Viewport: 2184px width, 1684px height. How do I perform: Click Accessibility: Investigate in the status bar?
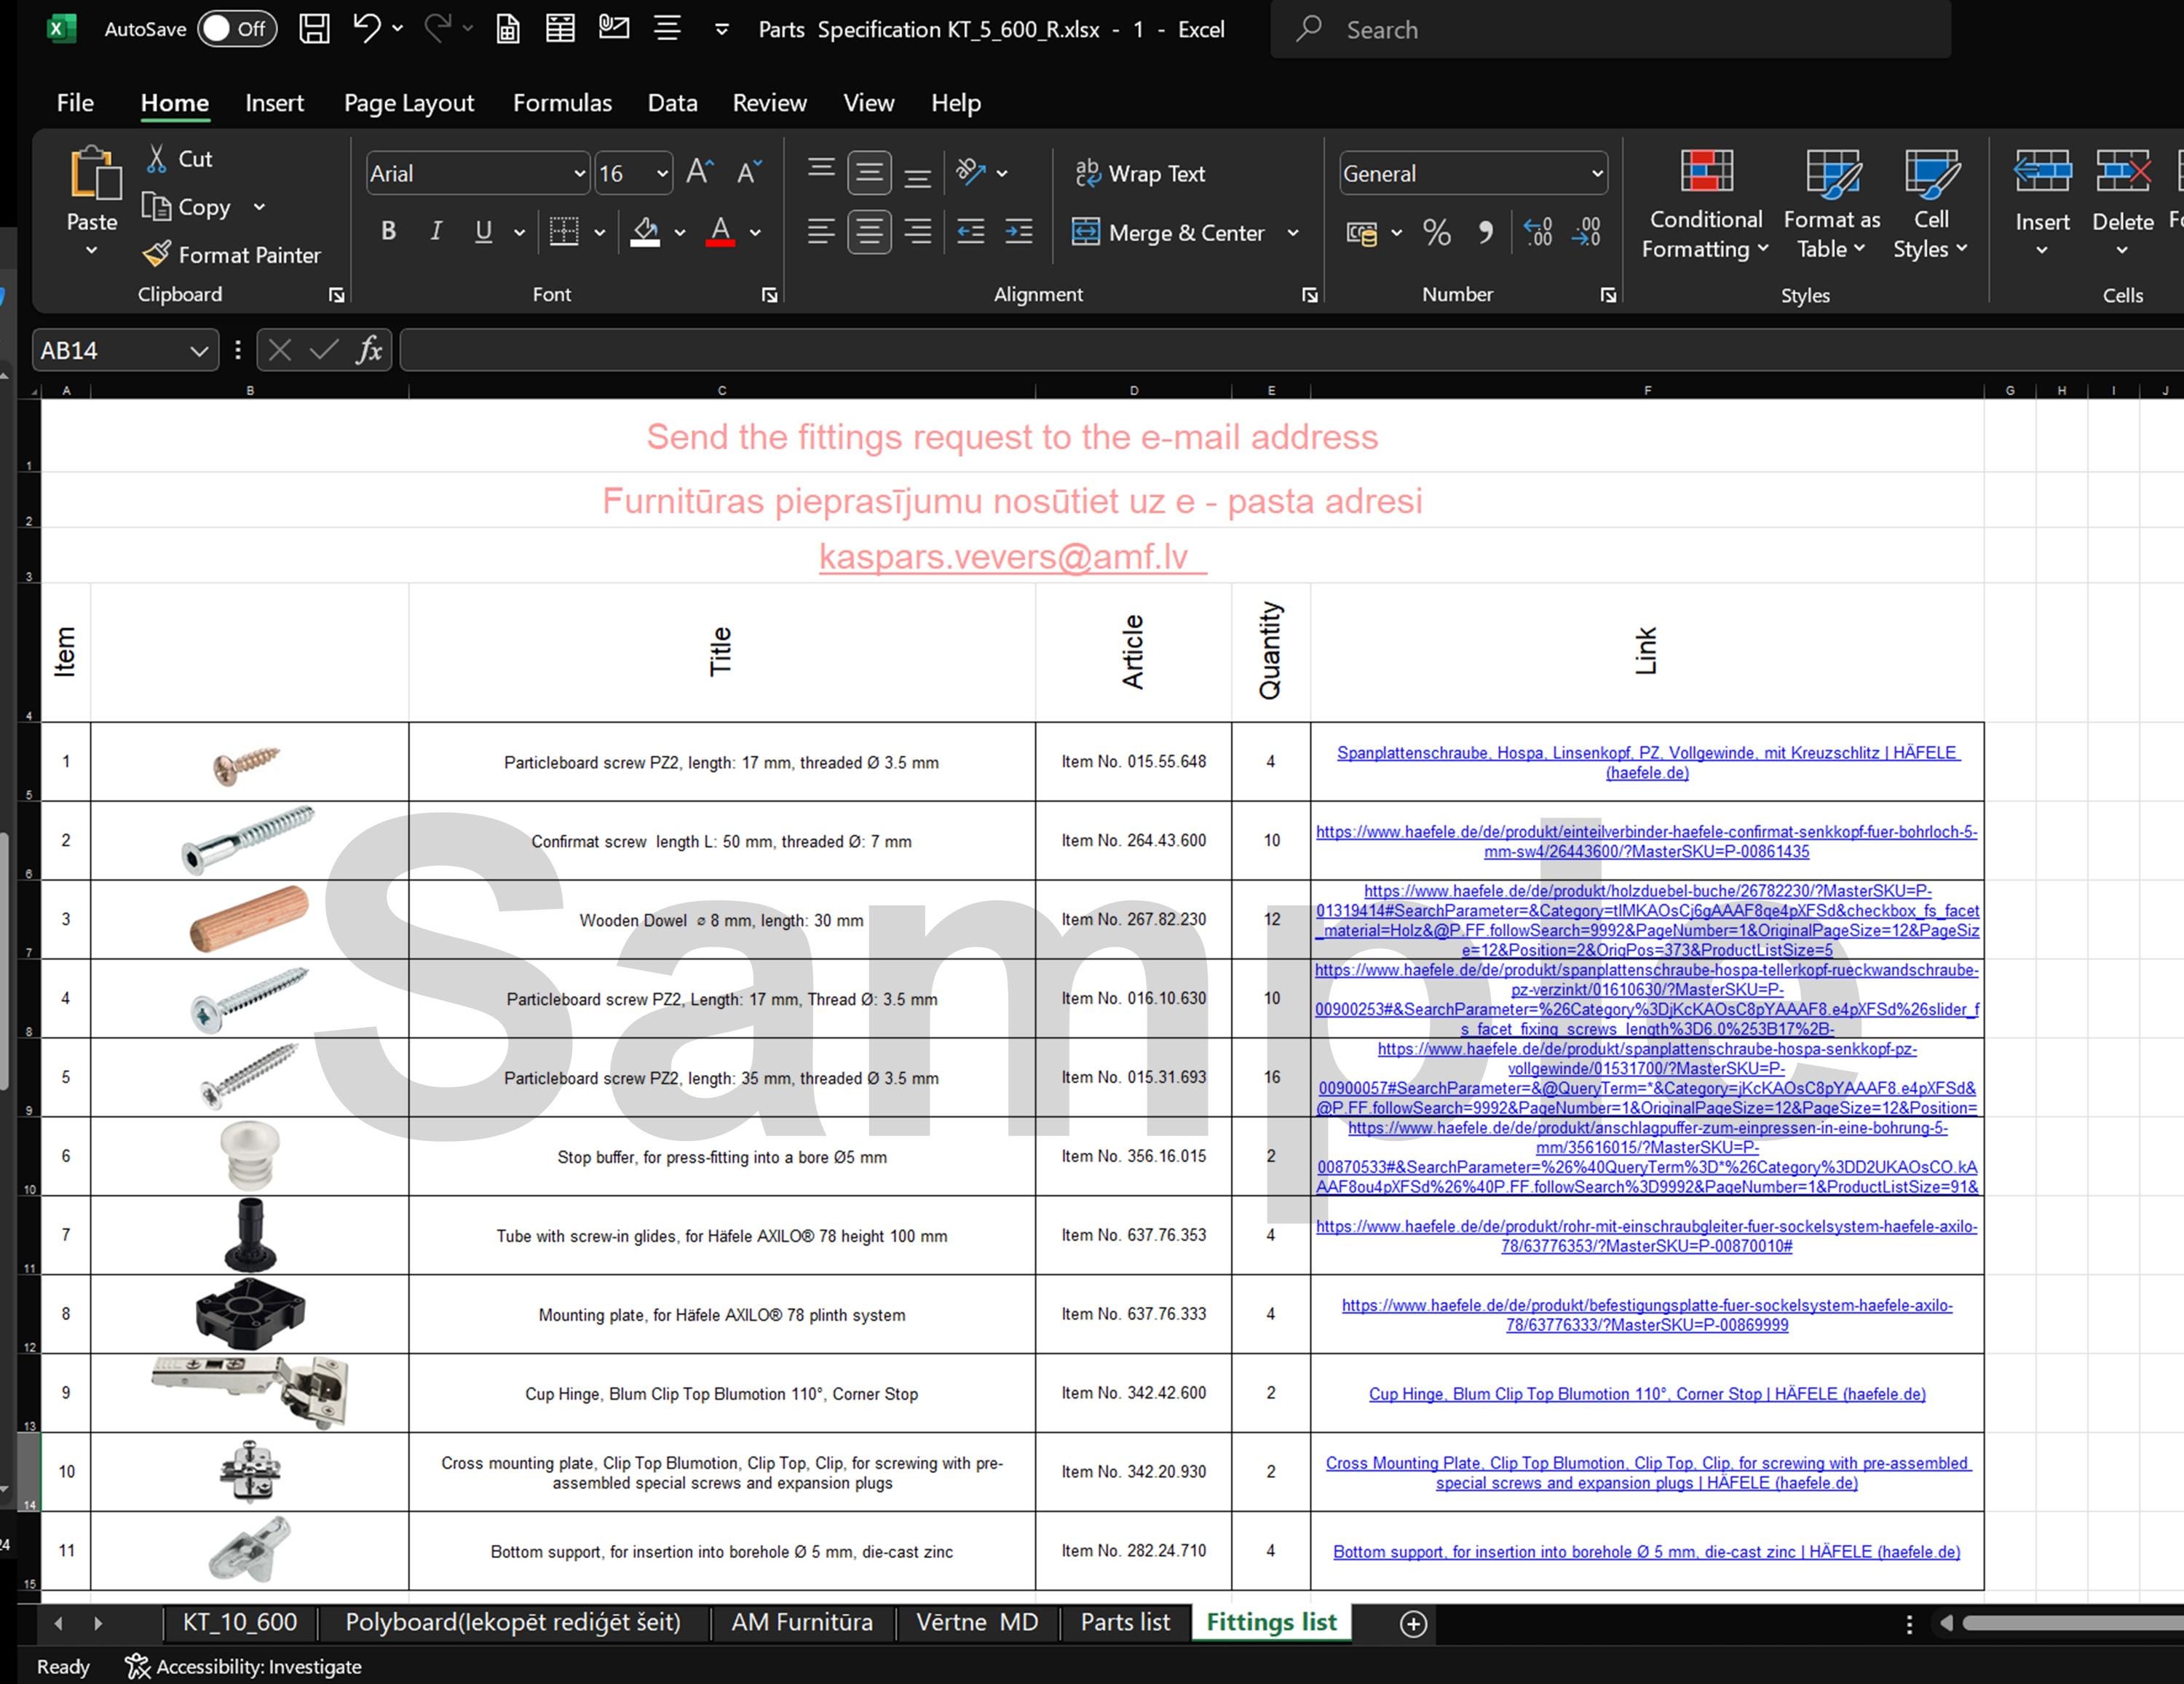pos(244,1666)
